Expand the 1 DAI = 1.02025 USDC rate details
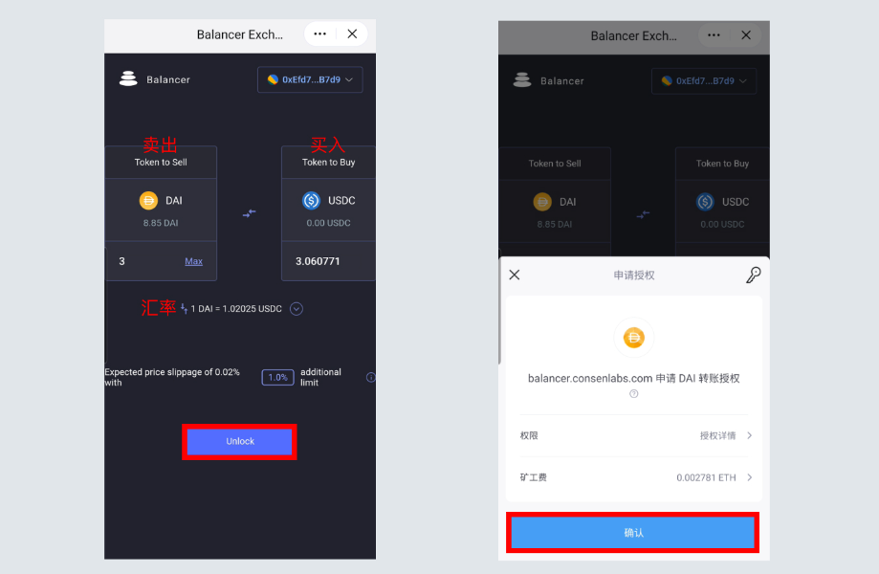The width and height of the screenshot is (879, 574). [297, 309]
